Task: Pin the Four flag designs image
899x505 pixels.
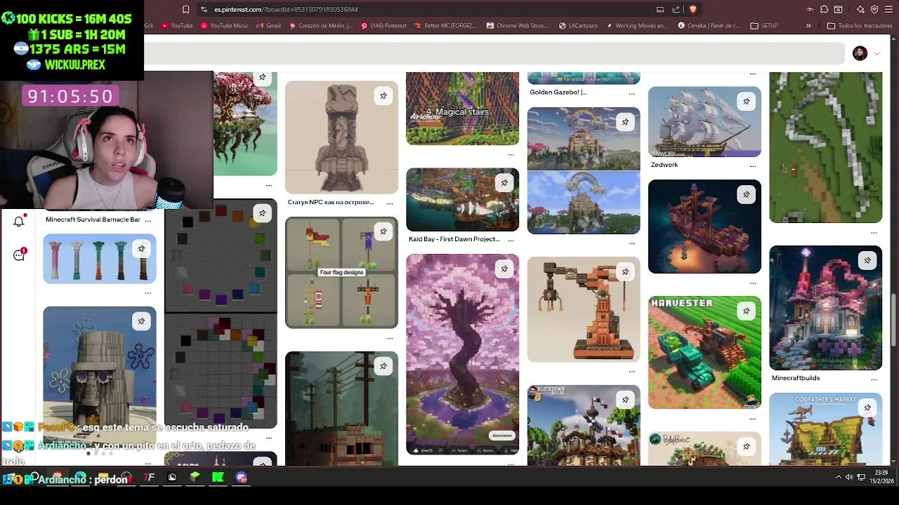Action: (x=383, y=231)
